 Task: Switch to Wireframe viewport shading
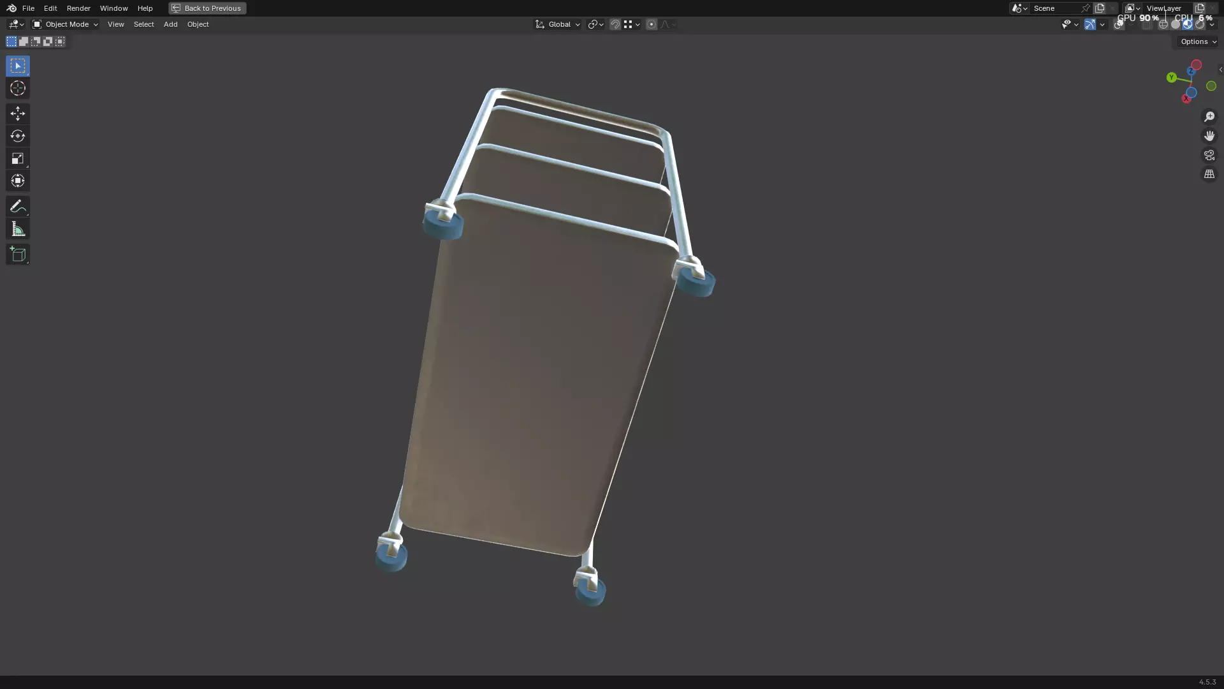point(1163,24)
